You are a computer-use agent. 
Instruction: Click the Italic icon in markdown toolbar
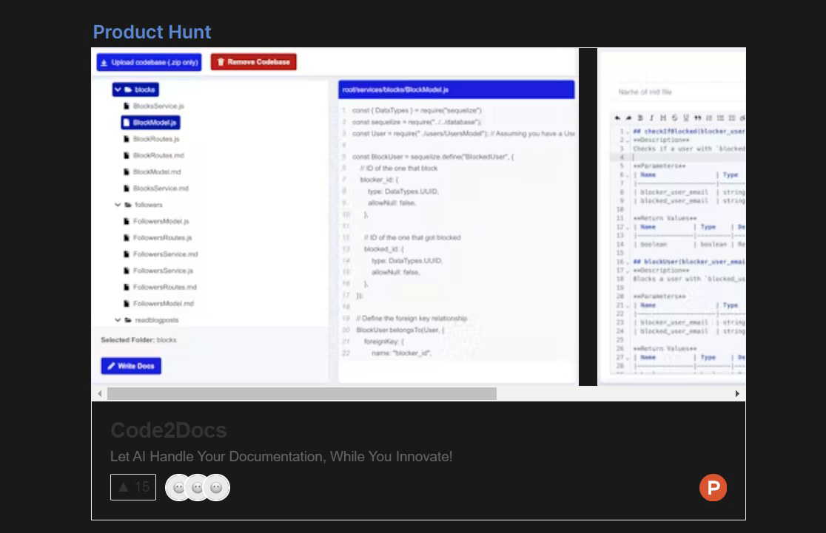(x=651, y=118)
